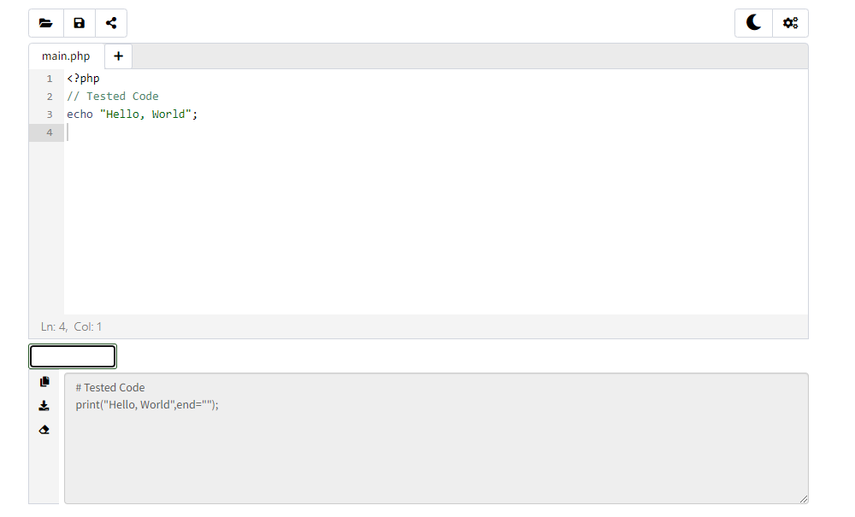Click line number 1 in the gutter
This screenshot has width=855, height=517.
[50, 79]
